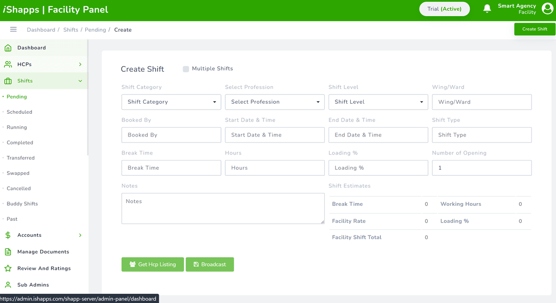Click the HCPs people icon
Viewport: 556px width, 303px height.
8,64
